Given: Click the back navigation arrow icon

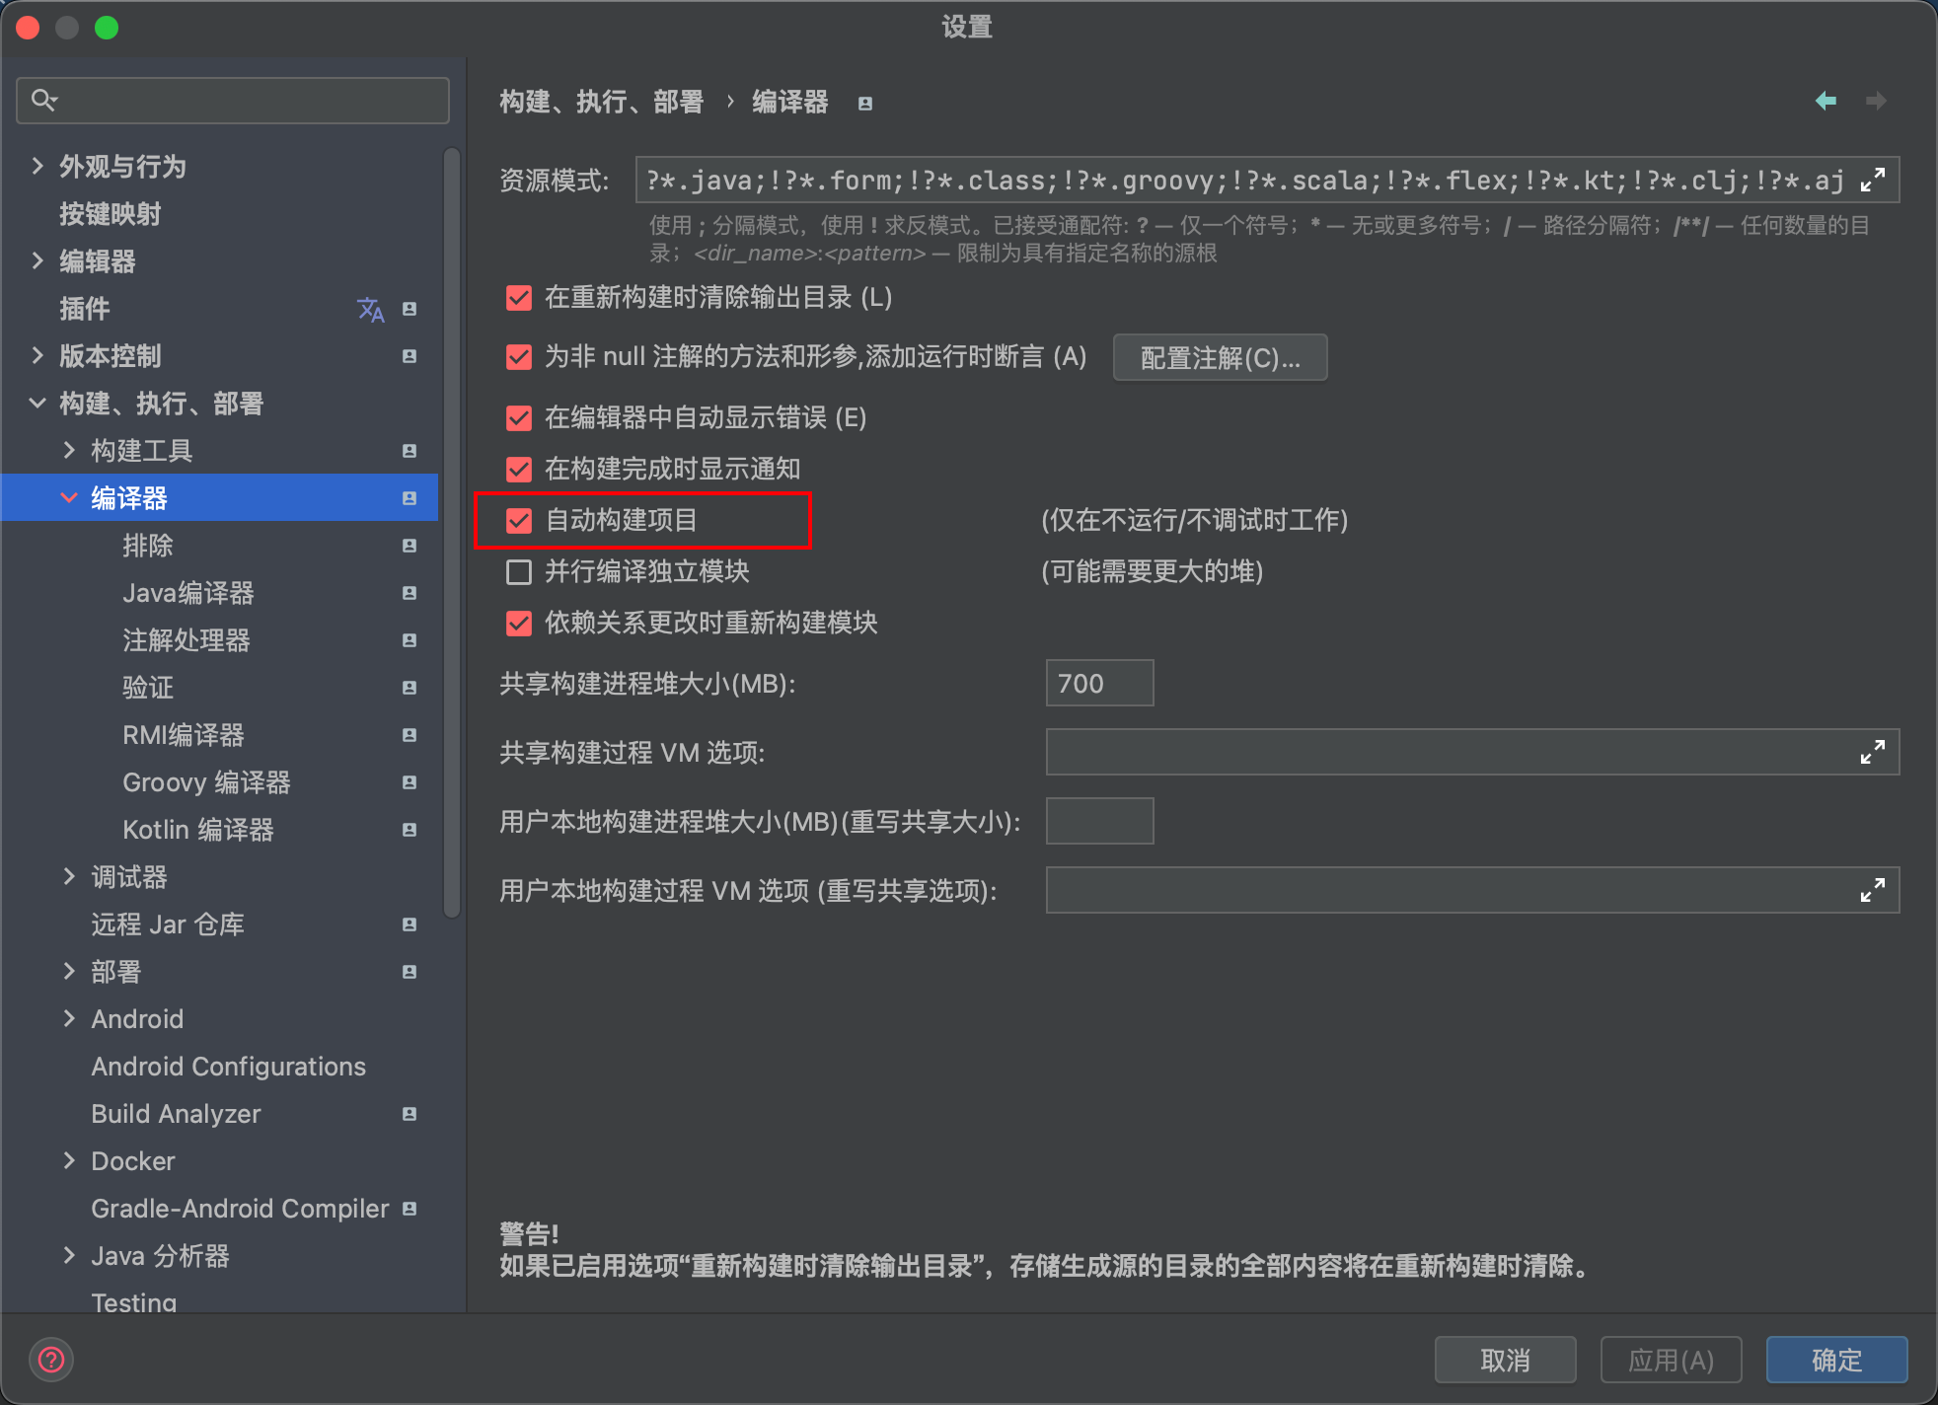Looking at the screenshot, I should [1826, 101].
